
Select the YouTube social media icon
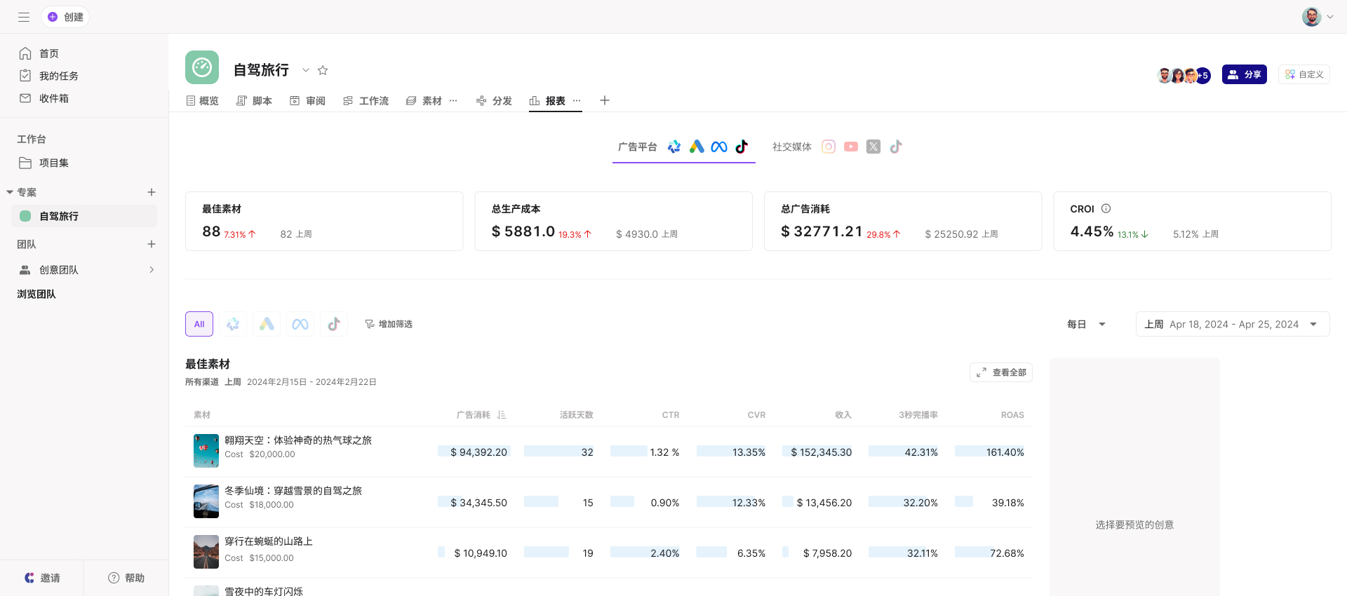click(851, 147)
